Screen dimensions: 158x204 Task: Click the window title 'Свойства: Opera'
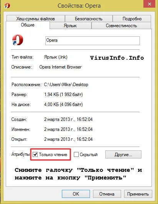click(x=79, y=6)
